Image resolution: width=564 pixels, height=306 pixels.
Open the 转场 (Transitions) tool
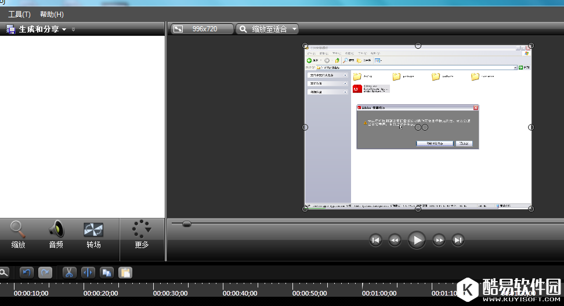(93, 235)
